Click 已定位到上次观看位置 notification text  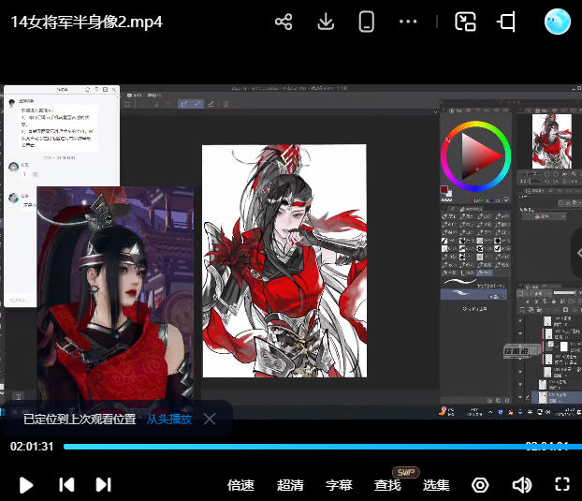[x=80, y=420]
